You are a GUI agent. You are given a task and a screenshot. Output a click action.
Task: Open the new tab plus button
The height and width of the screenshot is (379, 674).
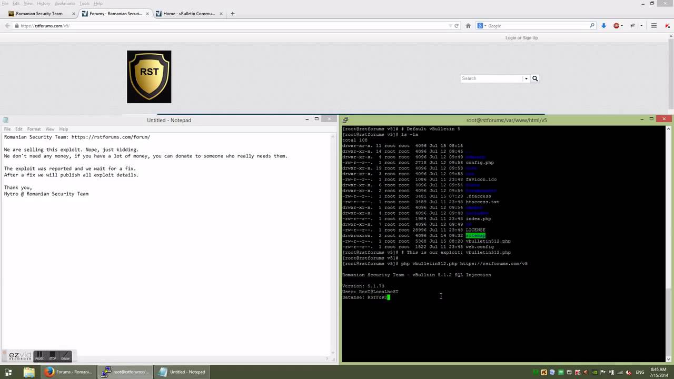click(233, 14)
